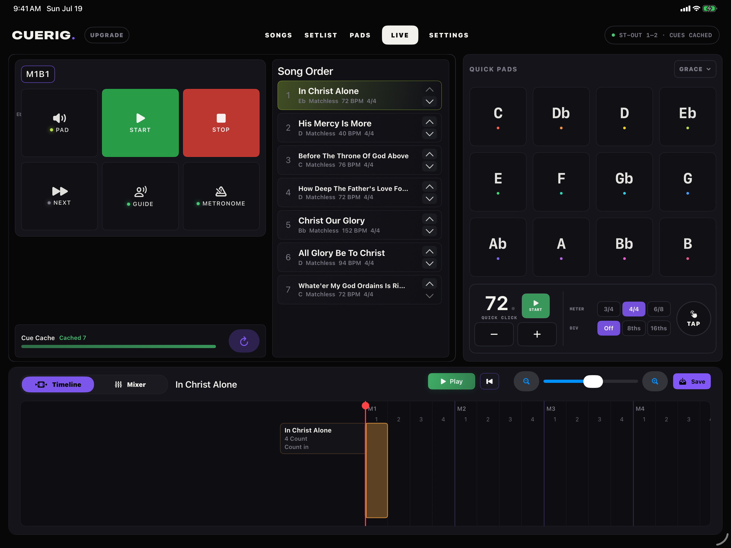Viewport: 731px width, 548px height.
Task: Switch to the Timeline view
Action: [58, 384]
